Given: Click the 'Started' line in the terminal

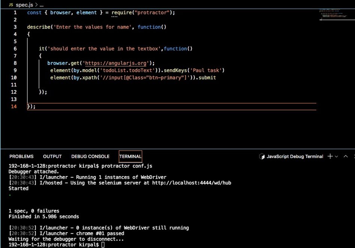Looking at the screenshot, I should [18, 188].
